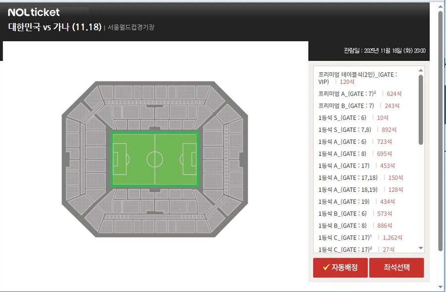Screen dimensions: 446x292
Task: Select 1등석 A (GATE : 18,19) 128석
Action: pos(360,189)
